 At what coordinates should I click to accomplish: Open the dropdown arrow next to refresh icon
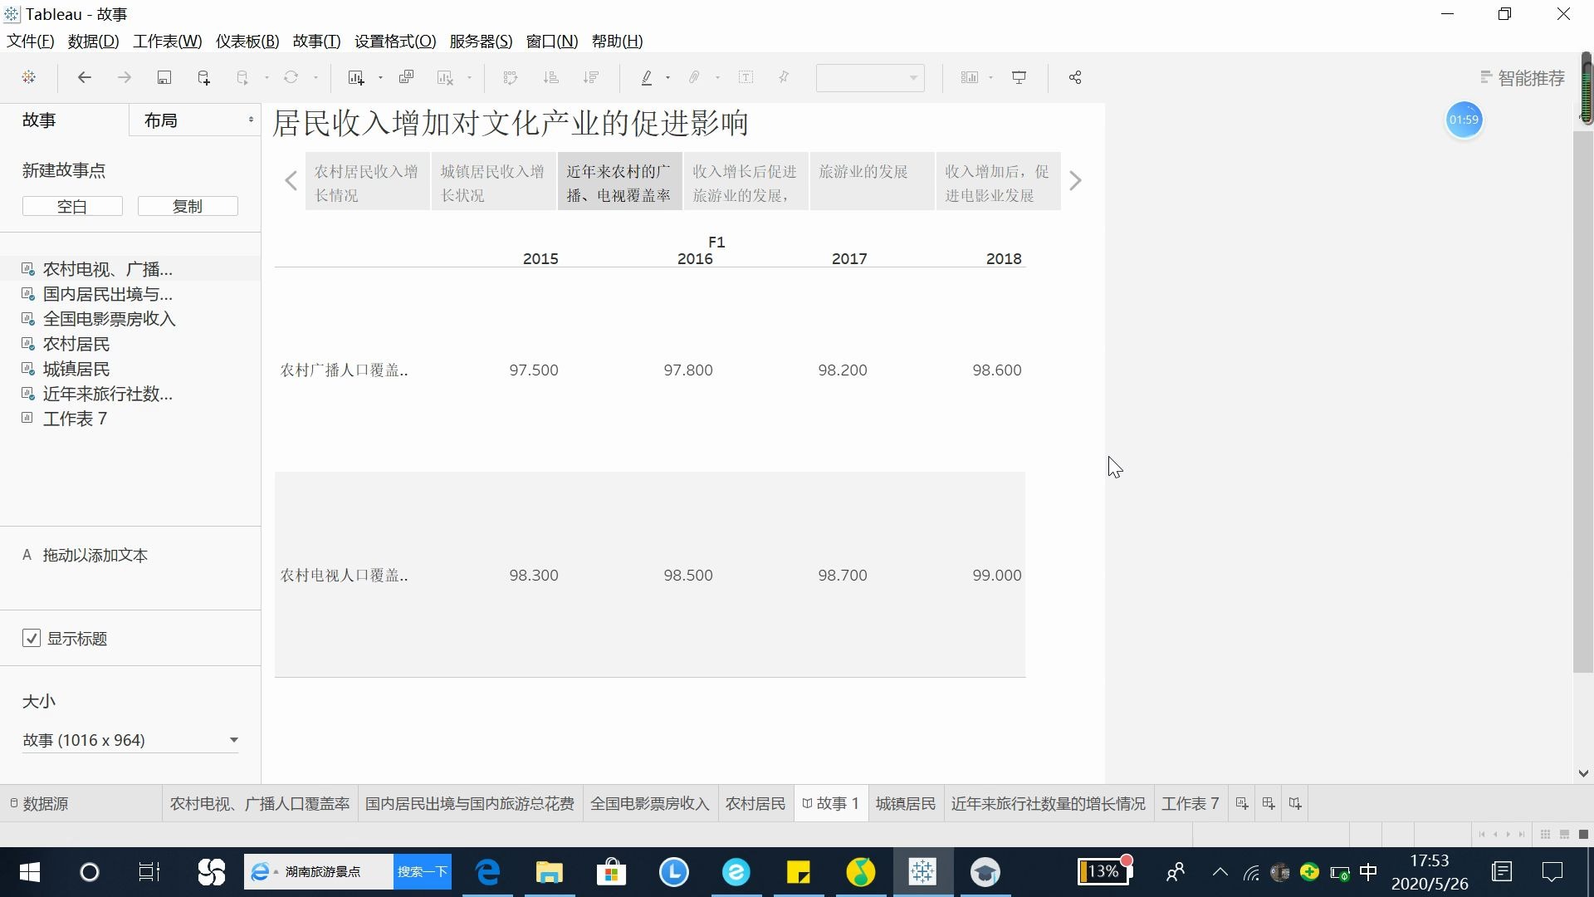pos(315,77)
